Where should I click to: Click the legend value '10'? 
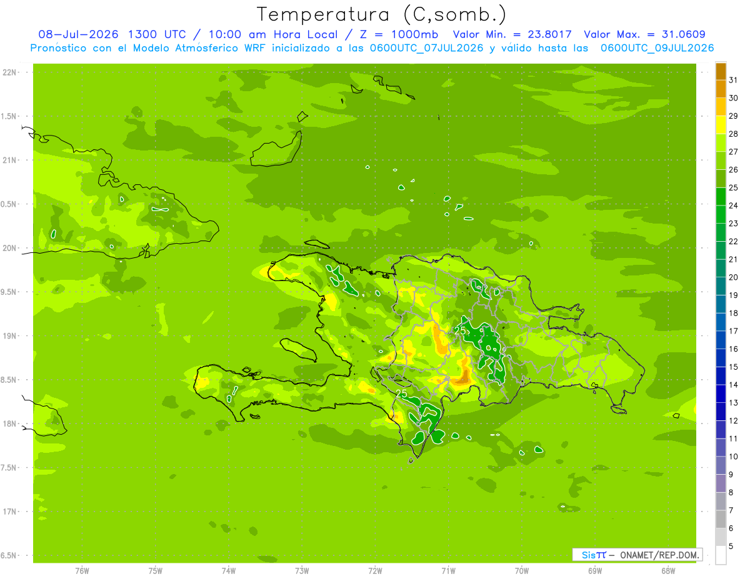tap(734, 457)
